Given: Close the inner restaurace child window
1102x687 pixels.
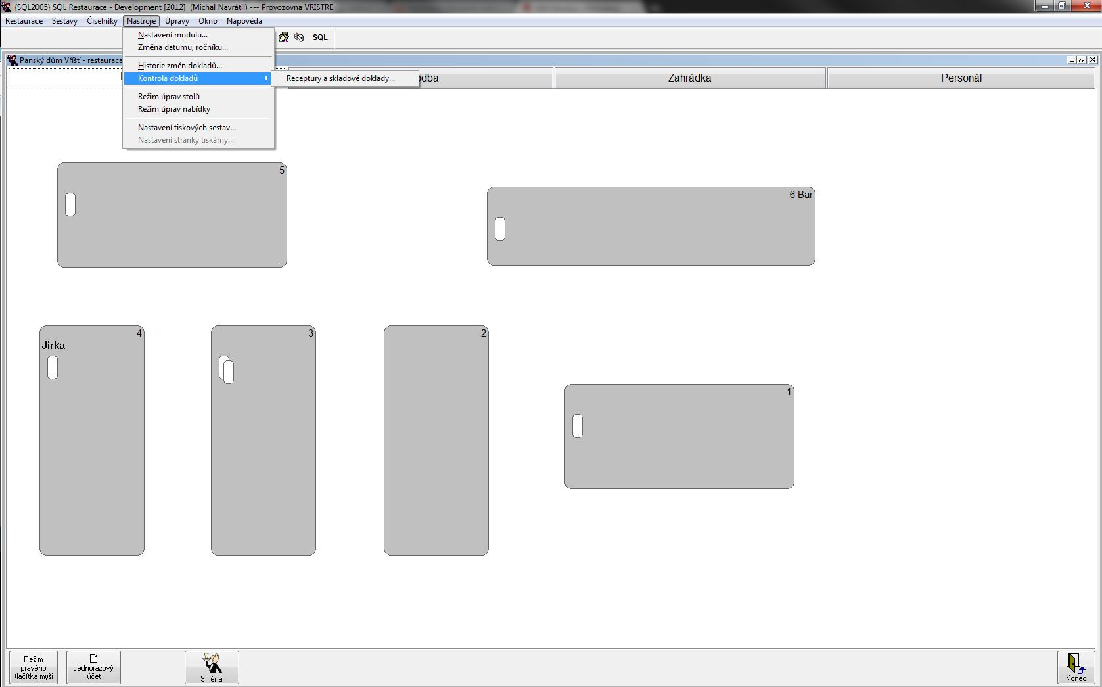Looking at the screenshot, I should [x=1093, y=60].
